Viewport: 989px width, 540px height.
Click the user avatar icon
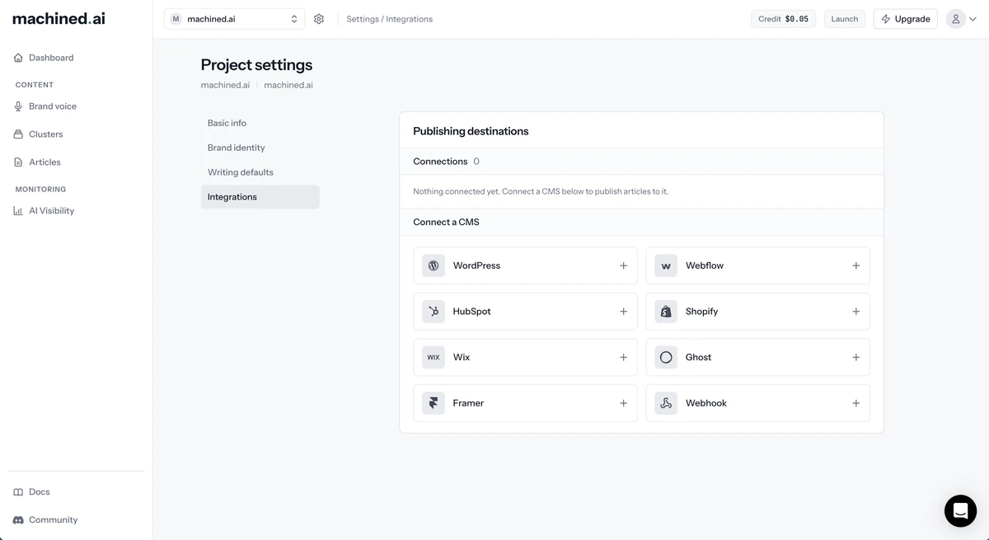click(955, 19)
